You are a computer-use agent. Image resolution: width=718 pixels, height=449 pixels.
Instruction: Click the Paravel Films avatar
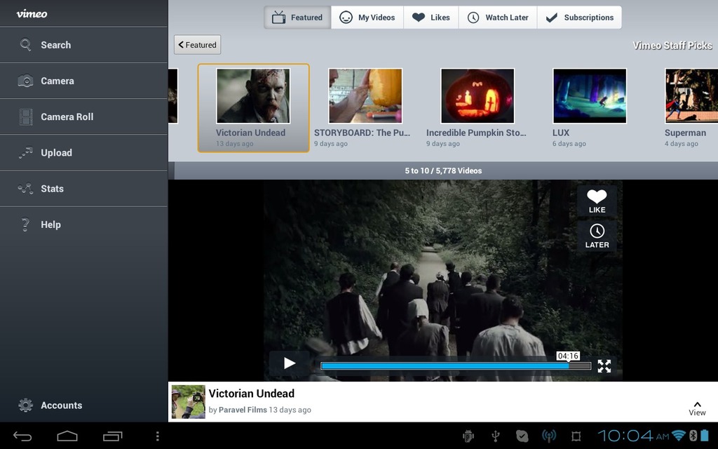click(188, 402)
